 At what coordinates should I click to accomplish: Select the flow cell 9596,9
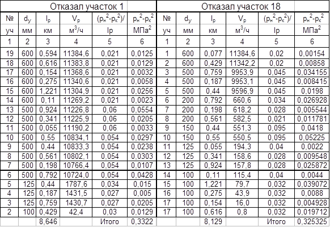[242, 91]
